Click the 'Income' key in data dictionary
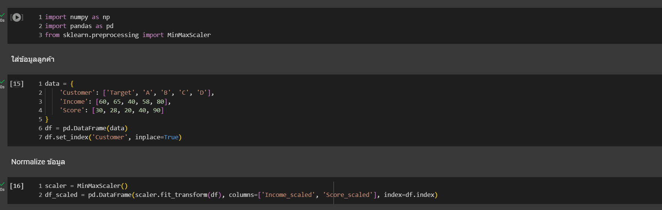This screenshot has height=210, width=662. pyautogui.click(x=74, y=102)
